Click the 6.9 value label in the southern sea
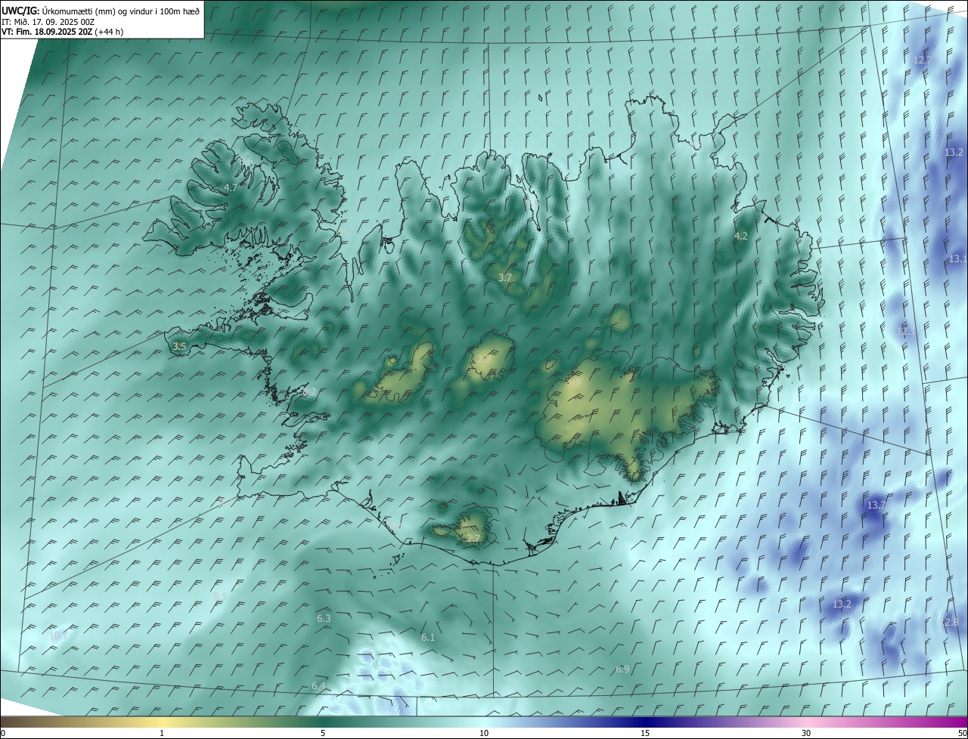This screenshot has height=739, width=968. (622, 669)
